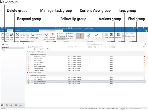Open People from navigation bar
Screen dimensions: 148x110
11,105
